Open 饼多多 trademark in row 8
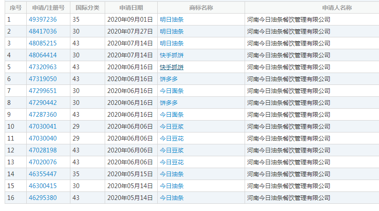This screenshot has height=211, width=379. [x=169, y=103]
